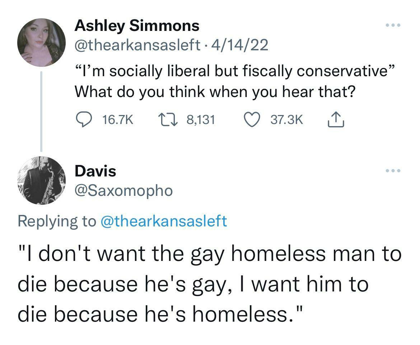
Task: Open the three-dot menu on Davis's reply
Action: point(392,171)
